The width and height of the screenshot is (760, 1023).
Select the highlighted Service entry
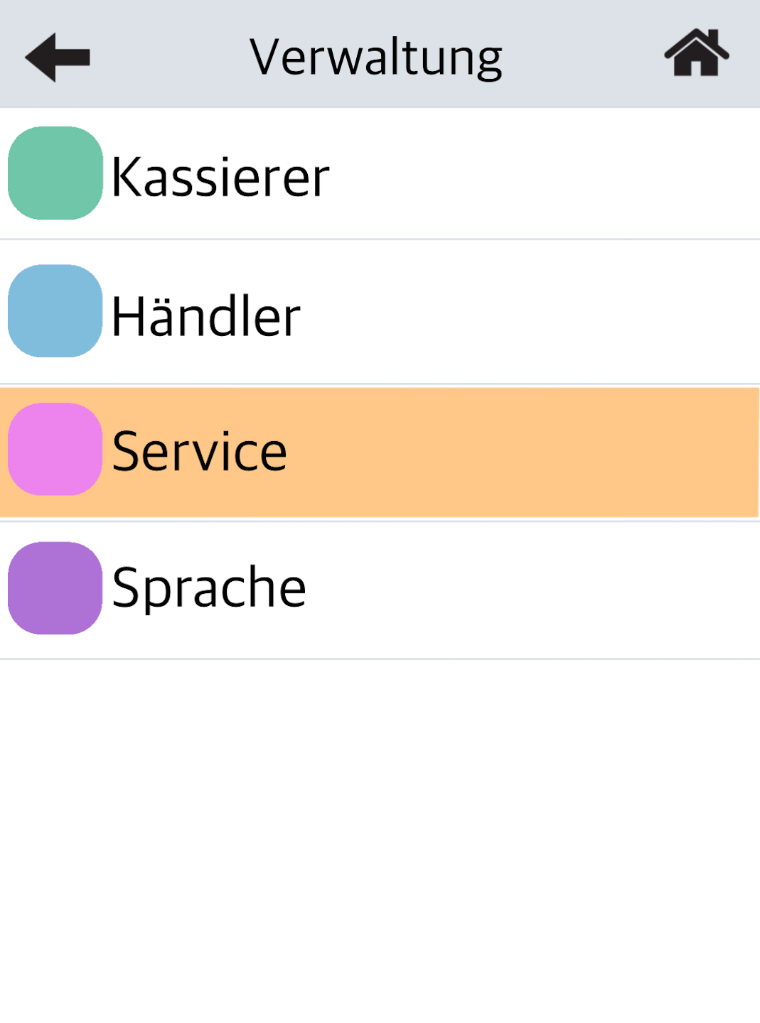pos(380,453)
